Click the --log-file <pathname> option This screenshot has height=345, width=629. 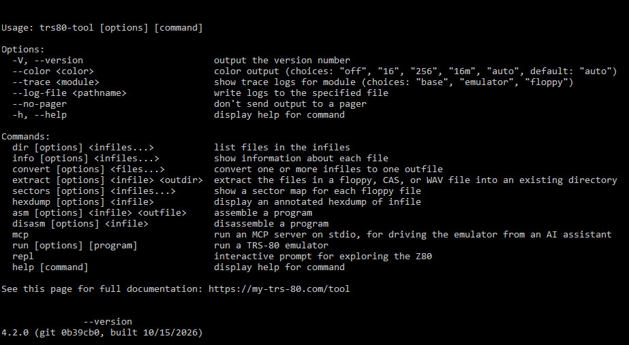pyautogui.click(x=70, y=93)
